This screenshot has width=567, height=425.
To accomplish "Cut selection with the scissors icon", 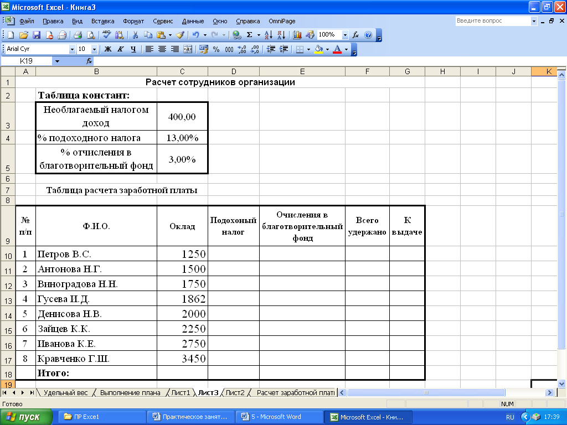I will pos(135,35).
